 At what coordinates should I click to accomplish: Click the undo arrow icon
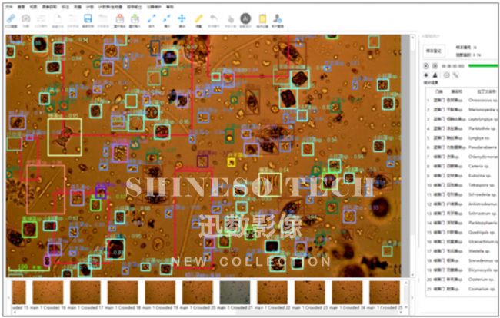click(214, 18)
